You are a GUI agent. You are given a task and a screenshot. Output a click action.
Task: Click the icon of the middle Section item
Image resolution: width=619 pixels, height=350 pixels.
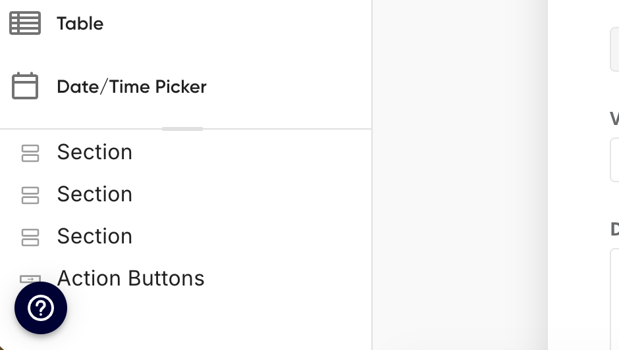click(30, 195)
